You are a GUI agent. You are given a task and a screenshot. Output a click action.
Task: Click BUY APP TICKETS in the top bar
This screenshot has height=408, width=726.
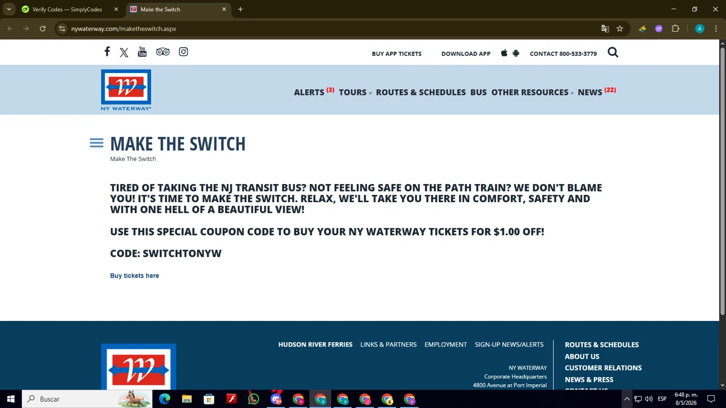pyautogui.click(x=396, y=54)
